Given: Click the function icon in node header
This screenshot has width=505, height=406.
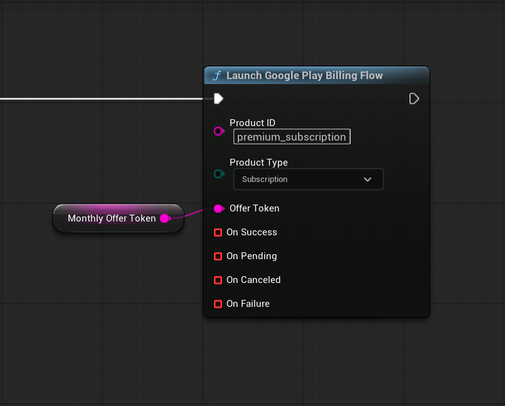Looking at the screenshot, I should tap(217, 75).
